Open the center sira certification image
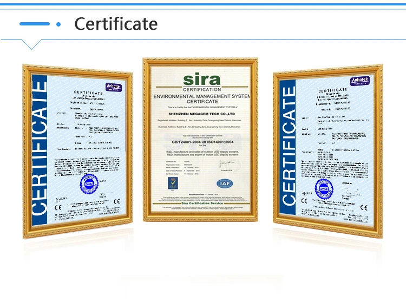Viewport: 406px width, 302px height. tap(200, 140)
